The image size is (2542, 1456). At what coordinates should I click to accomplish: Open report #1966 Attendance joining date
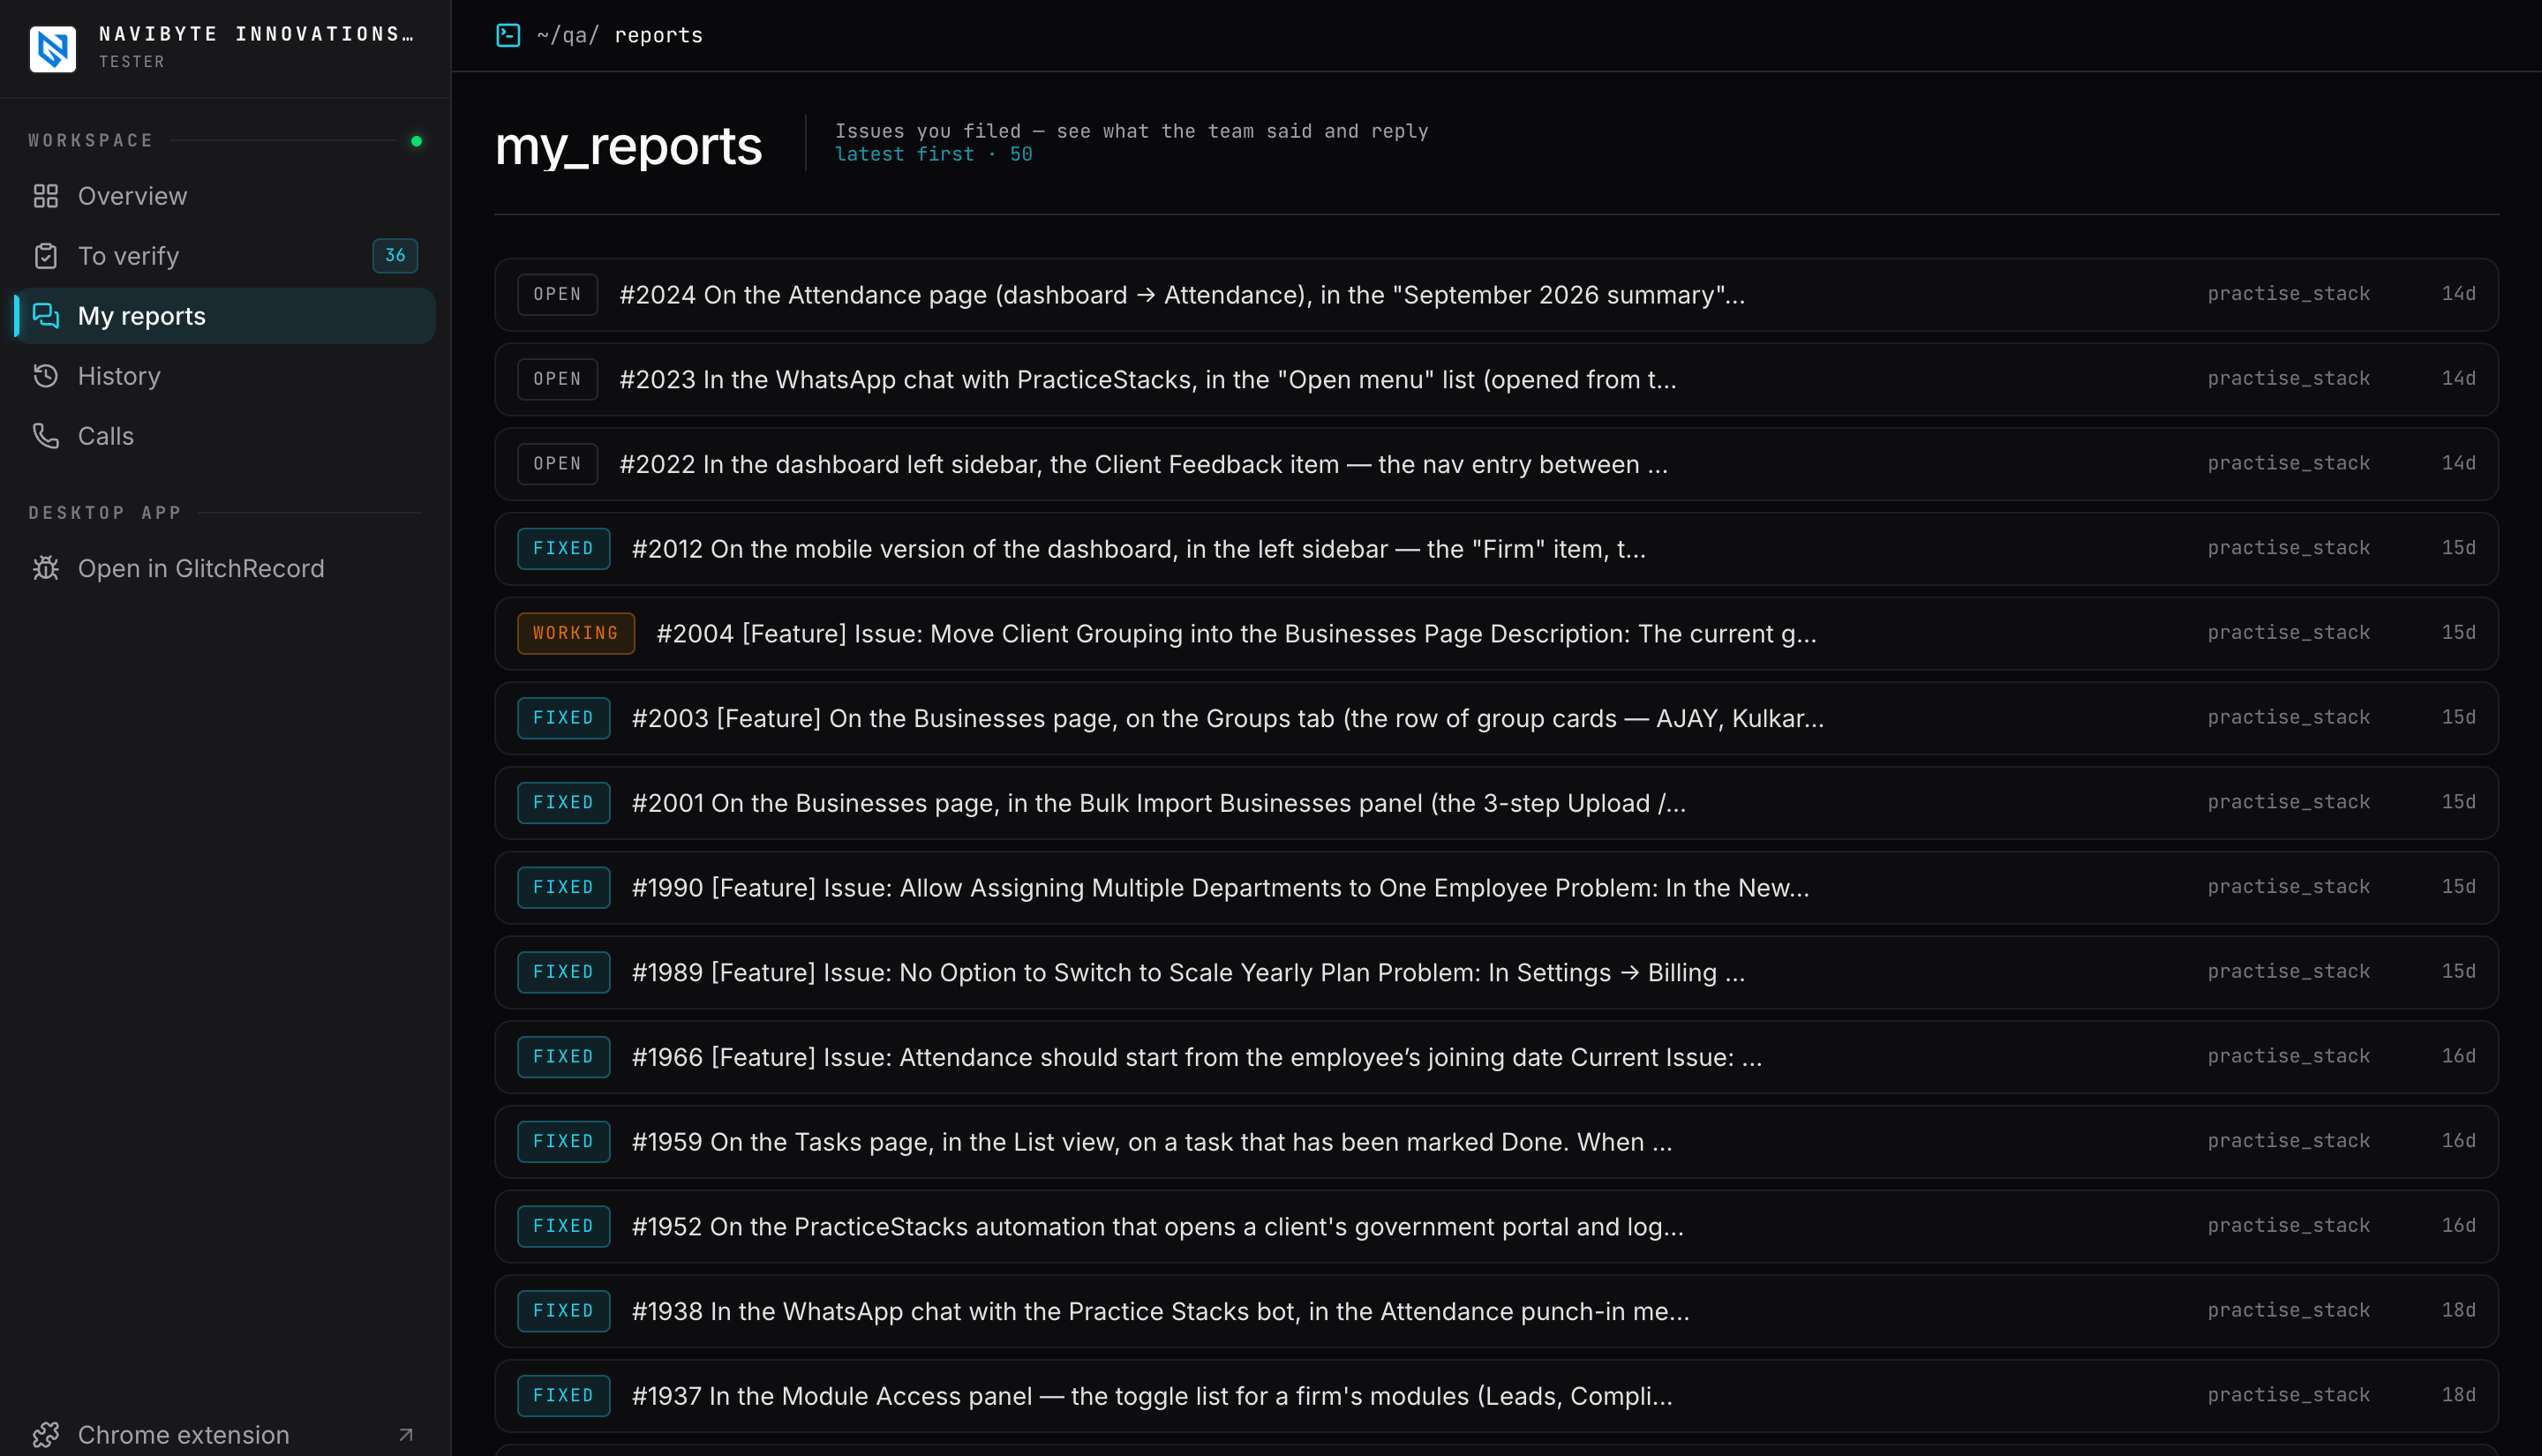tap(1496, 1057)
